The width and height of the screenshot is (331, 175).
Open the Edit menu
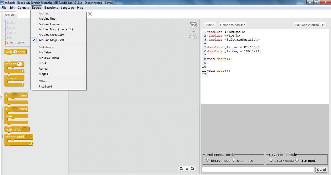[x=12, y=8]
